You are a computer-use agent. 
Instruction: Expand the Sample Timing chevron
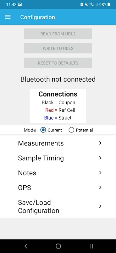pos(100,158)
